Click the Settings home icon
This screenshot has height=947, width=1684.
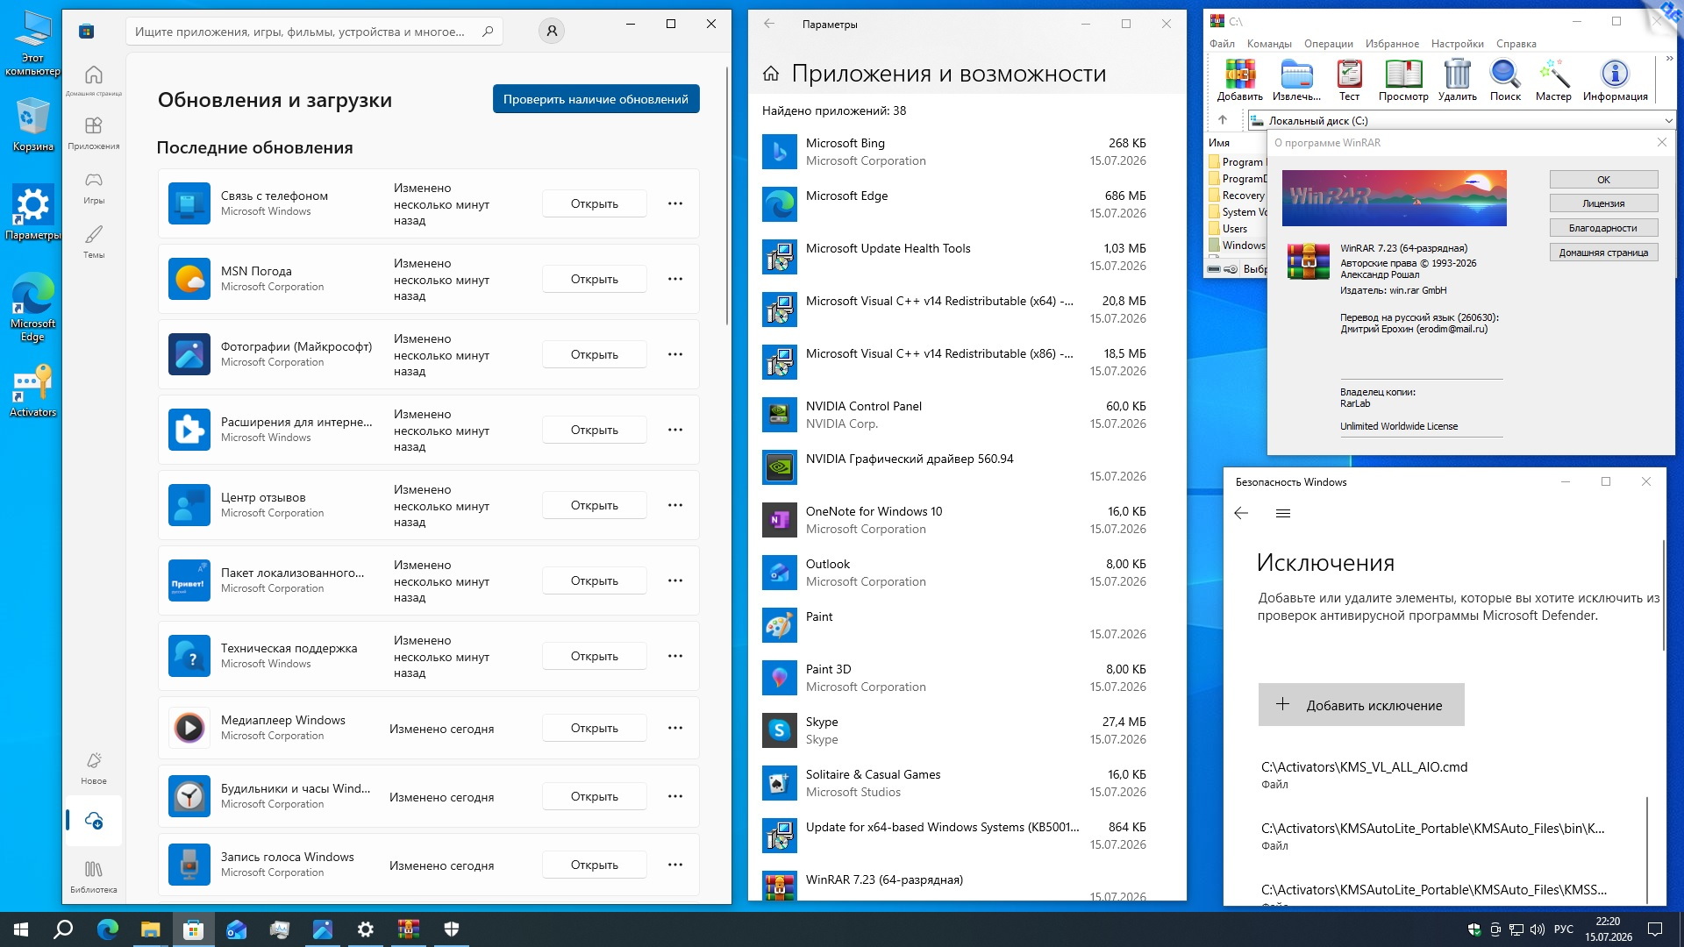pyautogui.click(x=771, y=74)
